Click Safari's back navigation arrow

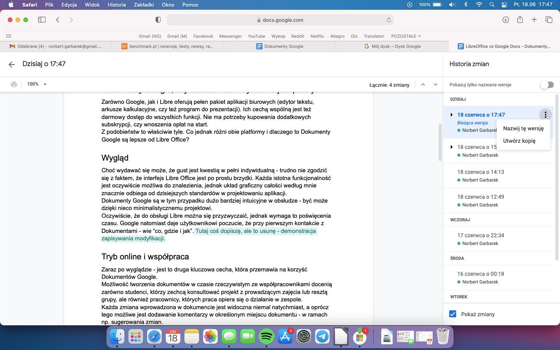click(58, 20)
